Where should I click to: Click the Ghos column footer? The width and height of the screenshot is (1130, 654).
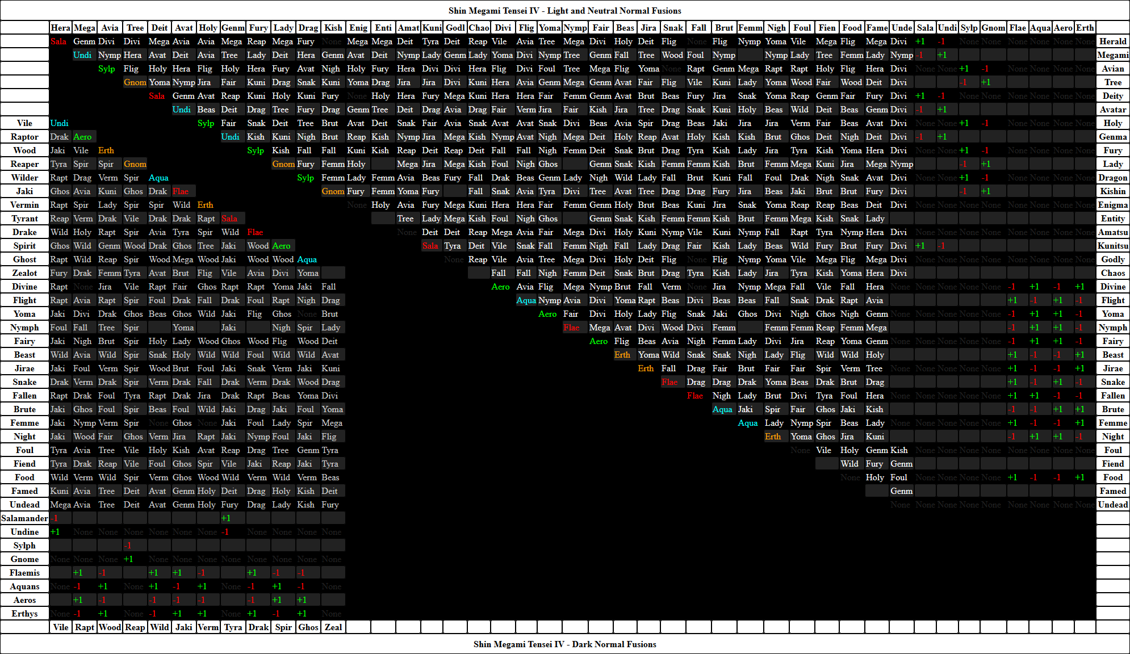(x=308, y=627)
